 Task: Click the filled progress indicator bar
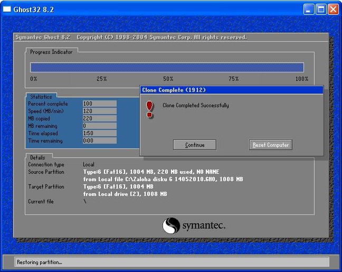point(167,67)
